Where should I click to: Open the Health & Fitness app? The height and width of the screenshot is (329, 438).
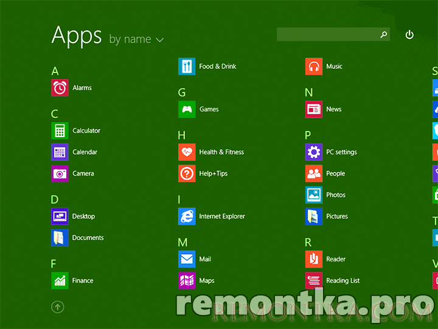[x=187, y=152]
